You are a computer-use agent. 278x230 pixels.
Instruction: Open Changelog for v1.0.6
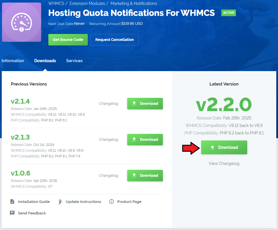(x=108, y=176)
